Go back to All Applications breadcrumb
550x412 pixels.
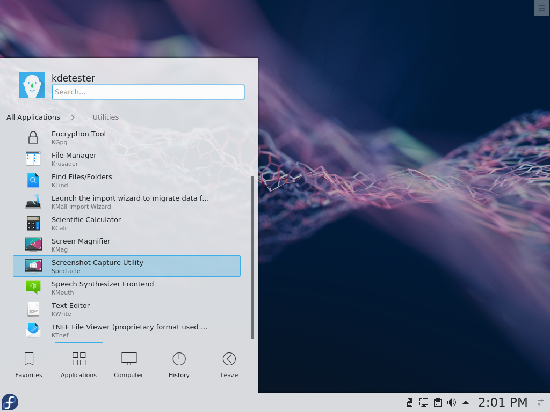pos(33,117)
